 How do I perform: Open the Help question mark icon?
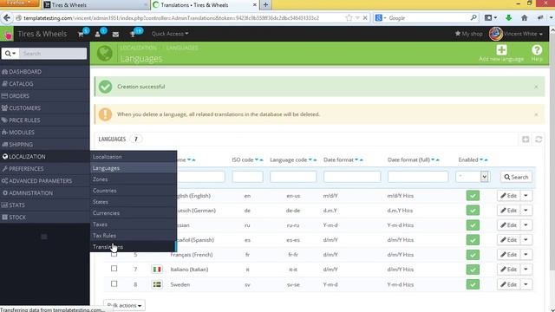(537, 50)
